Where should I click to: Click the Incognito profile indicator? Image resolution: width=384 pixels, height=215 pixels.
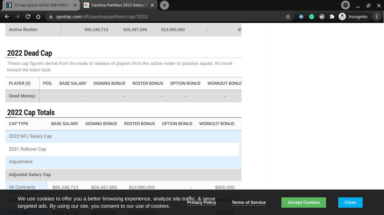(353, 17)
